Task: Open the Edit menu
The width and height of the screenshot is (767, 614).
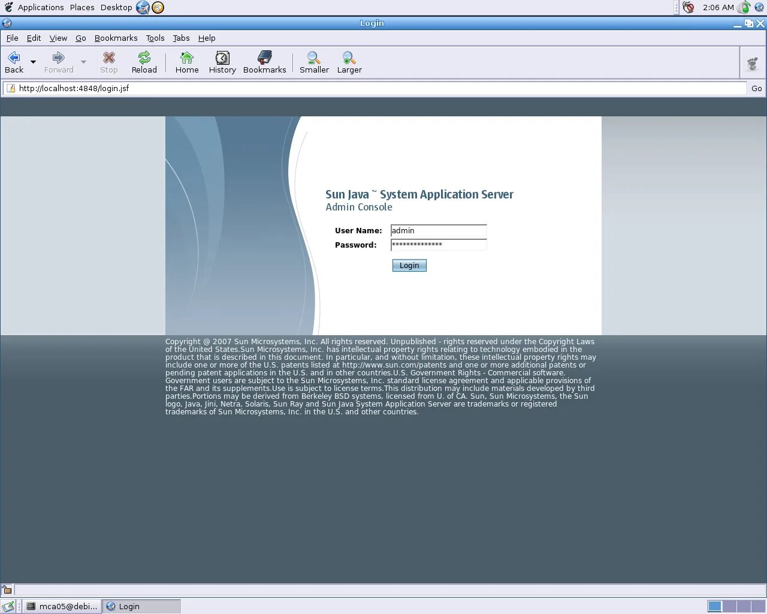Action: [x=34, y=38]
